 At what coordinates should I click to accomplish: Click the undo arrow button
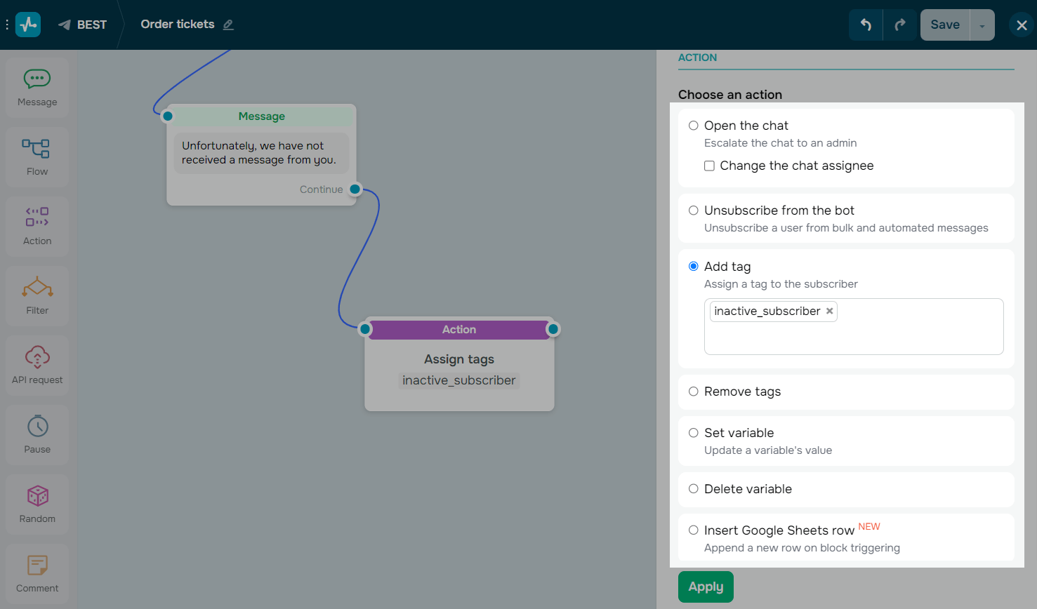pos(866,25)
